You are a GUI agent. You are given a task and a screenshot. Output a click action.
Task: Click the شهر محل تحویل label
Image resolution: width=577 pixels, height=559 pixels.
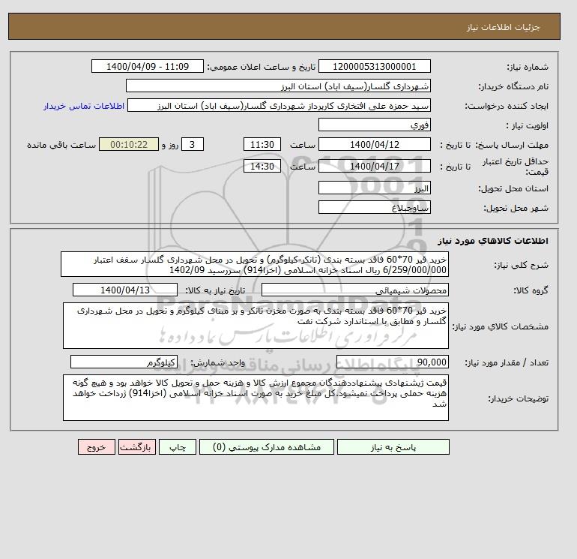tap(516, 208)
